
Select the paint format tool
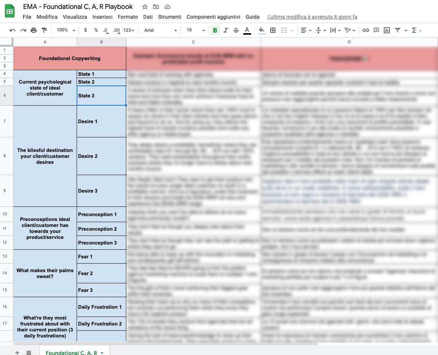point(44,30)
